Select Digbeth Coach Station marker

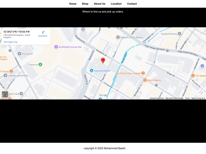(x=118, y=37)
